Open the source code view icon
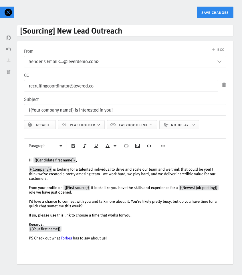242x275 pixels. (x=149, y=146)
